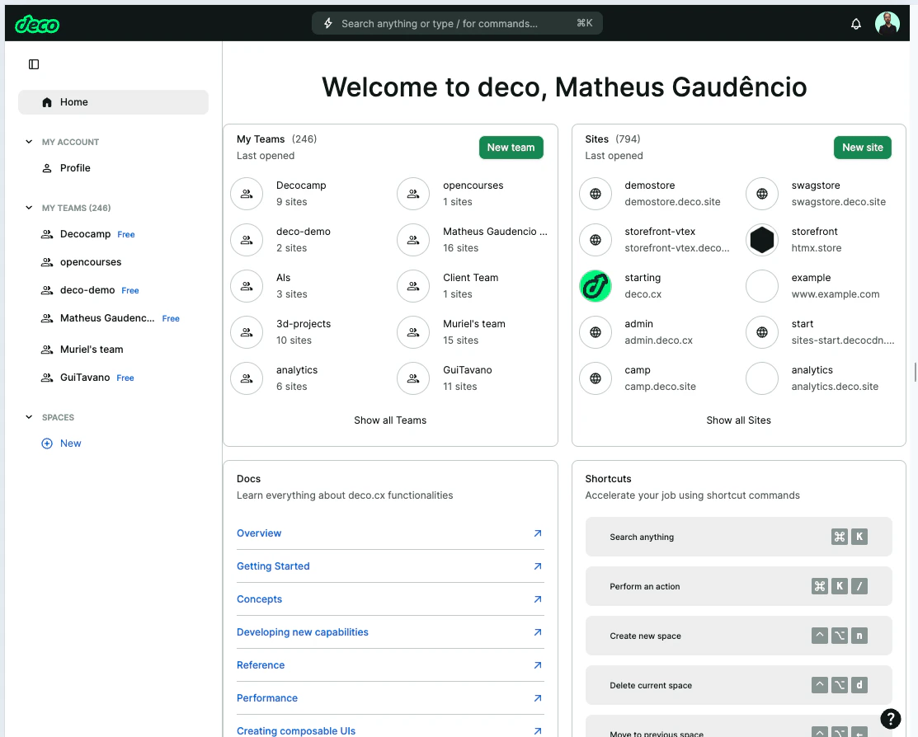Viewport: 918px width, 737px height.
Task: Open Creating composable UIs link
Action: point(295,731)
